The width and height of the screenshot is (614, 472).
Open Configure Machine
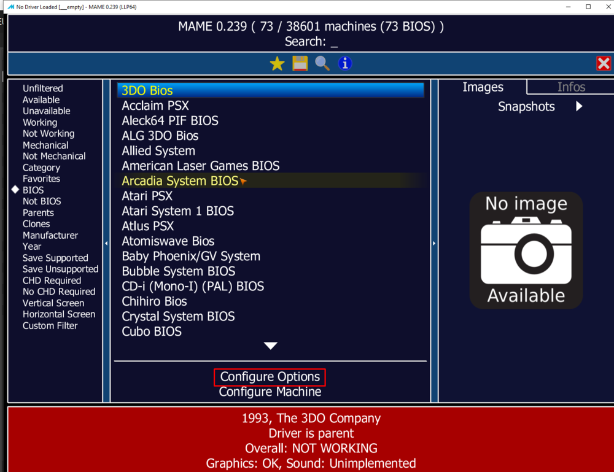click(270, 392)
